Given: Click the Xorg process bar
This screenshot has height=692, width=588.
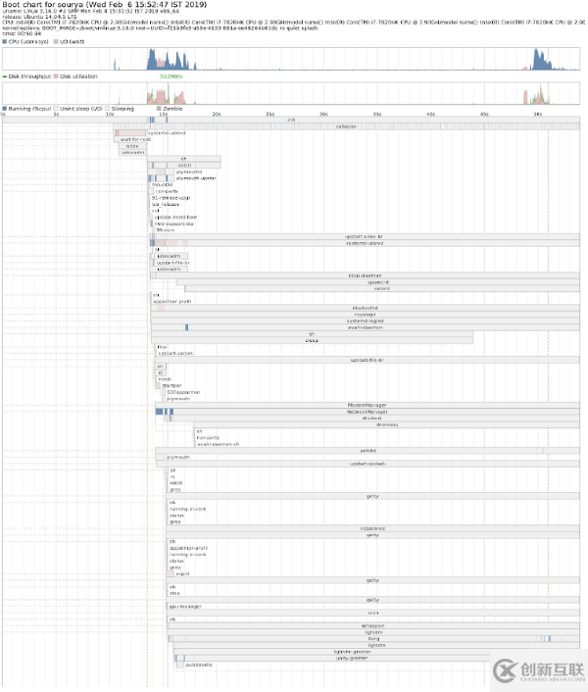Looking at the screenshot, I should pos(373,639).
